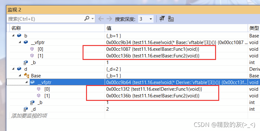Screen dimensions: 260x131
Task: Select {_b=1 } value of Base row
Action: 114,75
